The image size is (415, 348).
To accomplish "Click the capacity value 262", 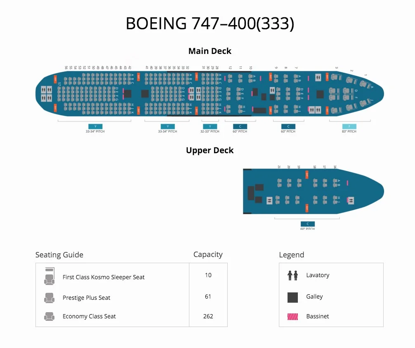I will point(208,316).
